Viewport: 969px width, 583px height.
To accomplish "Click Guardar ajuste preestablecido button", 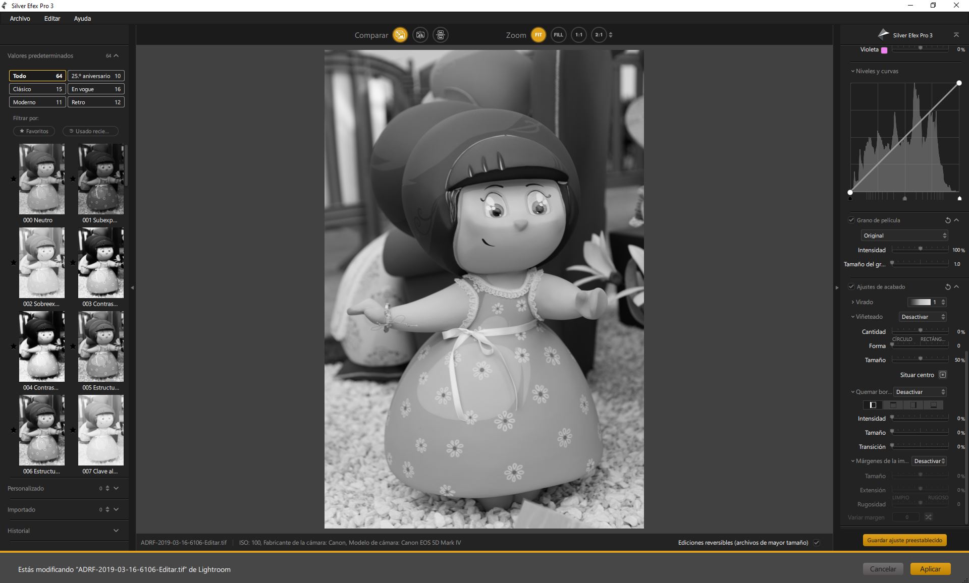I will click(x=904, y=540).
